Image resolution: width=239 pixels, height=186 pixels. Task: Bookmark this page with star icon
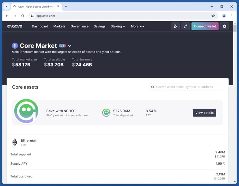(x=213, y=16)
